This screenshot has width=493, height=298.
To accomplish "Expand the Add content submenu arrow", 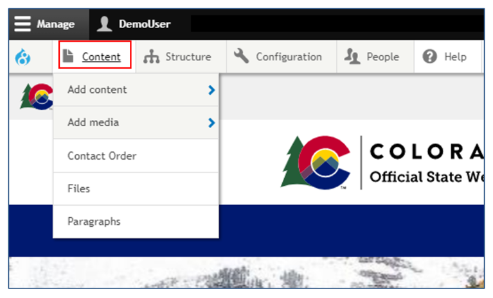I will [x=211, y=90].
